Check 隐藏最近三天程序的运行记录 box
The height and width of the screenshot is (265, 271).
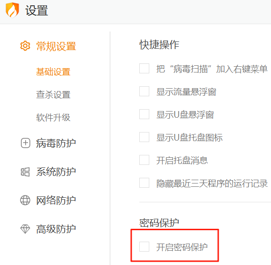tap(145, 183)
